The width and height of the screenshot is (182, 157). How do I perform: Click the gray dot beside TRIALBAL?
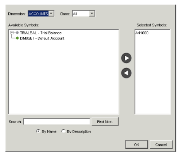click(17, 33)
